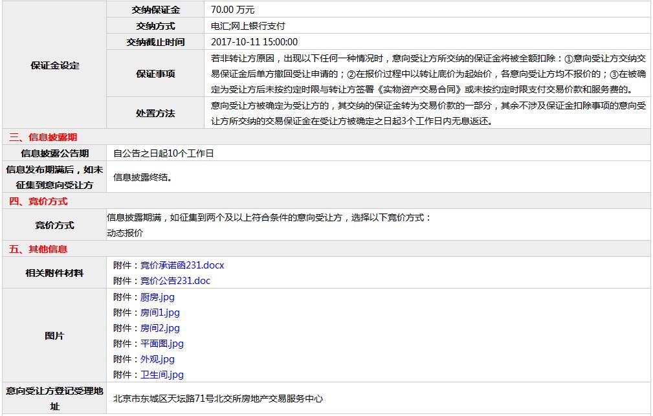Select the 相关附件材料 row label

[x=55, y=273]
